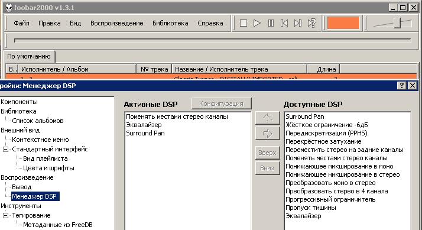Open the help question mark in settings dialog
Viewport: 422px width, 230px height.
point(401,86)
